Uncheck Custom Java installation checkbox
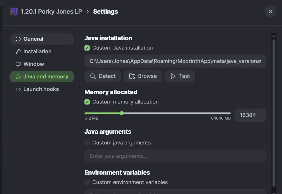 click(x=87, y=48)
